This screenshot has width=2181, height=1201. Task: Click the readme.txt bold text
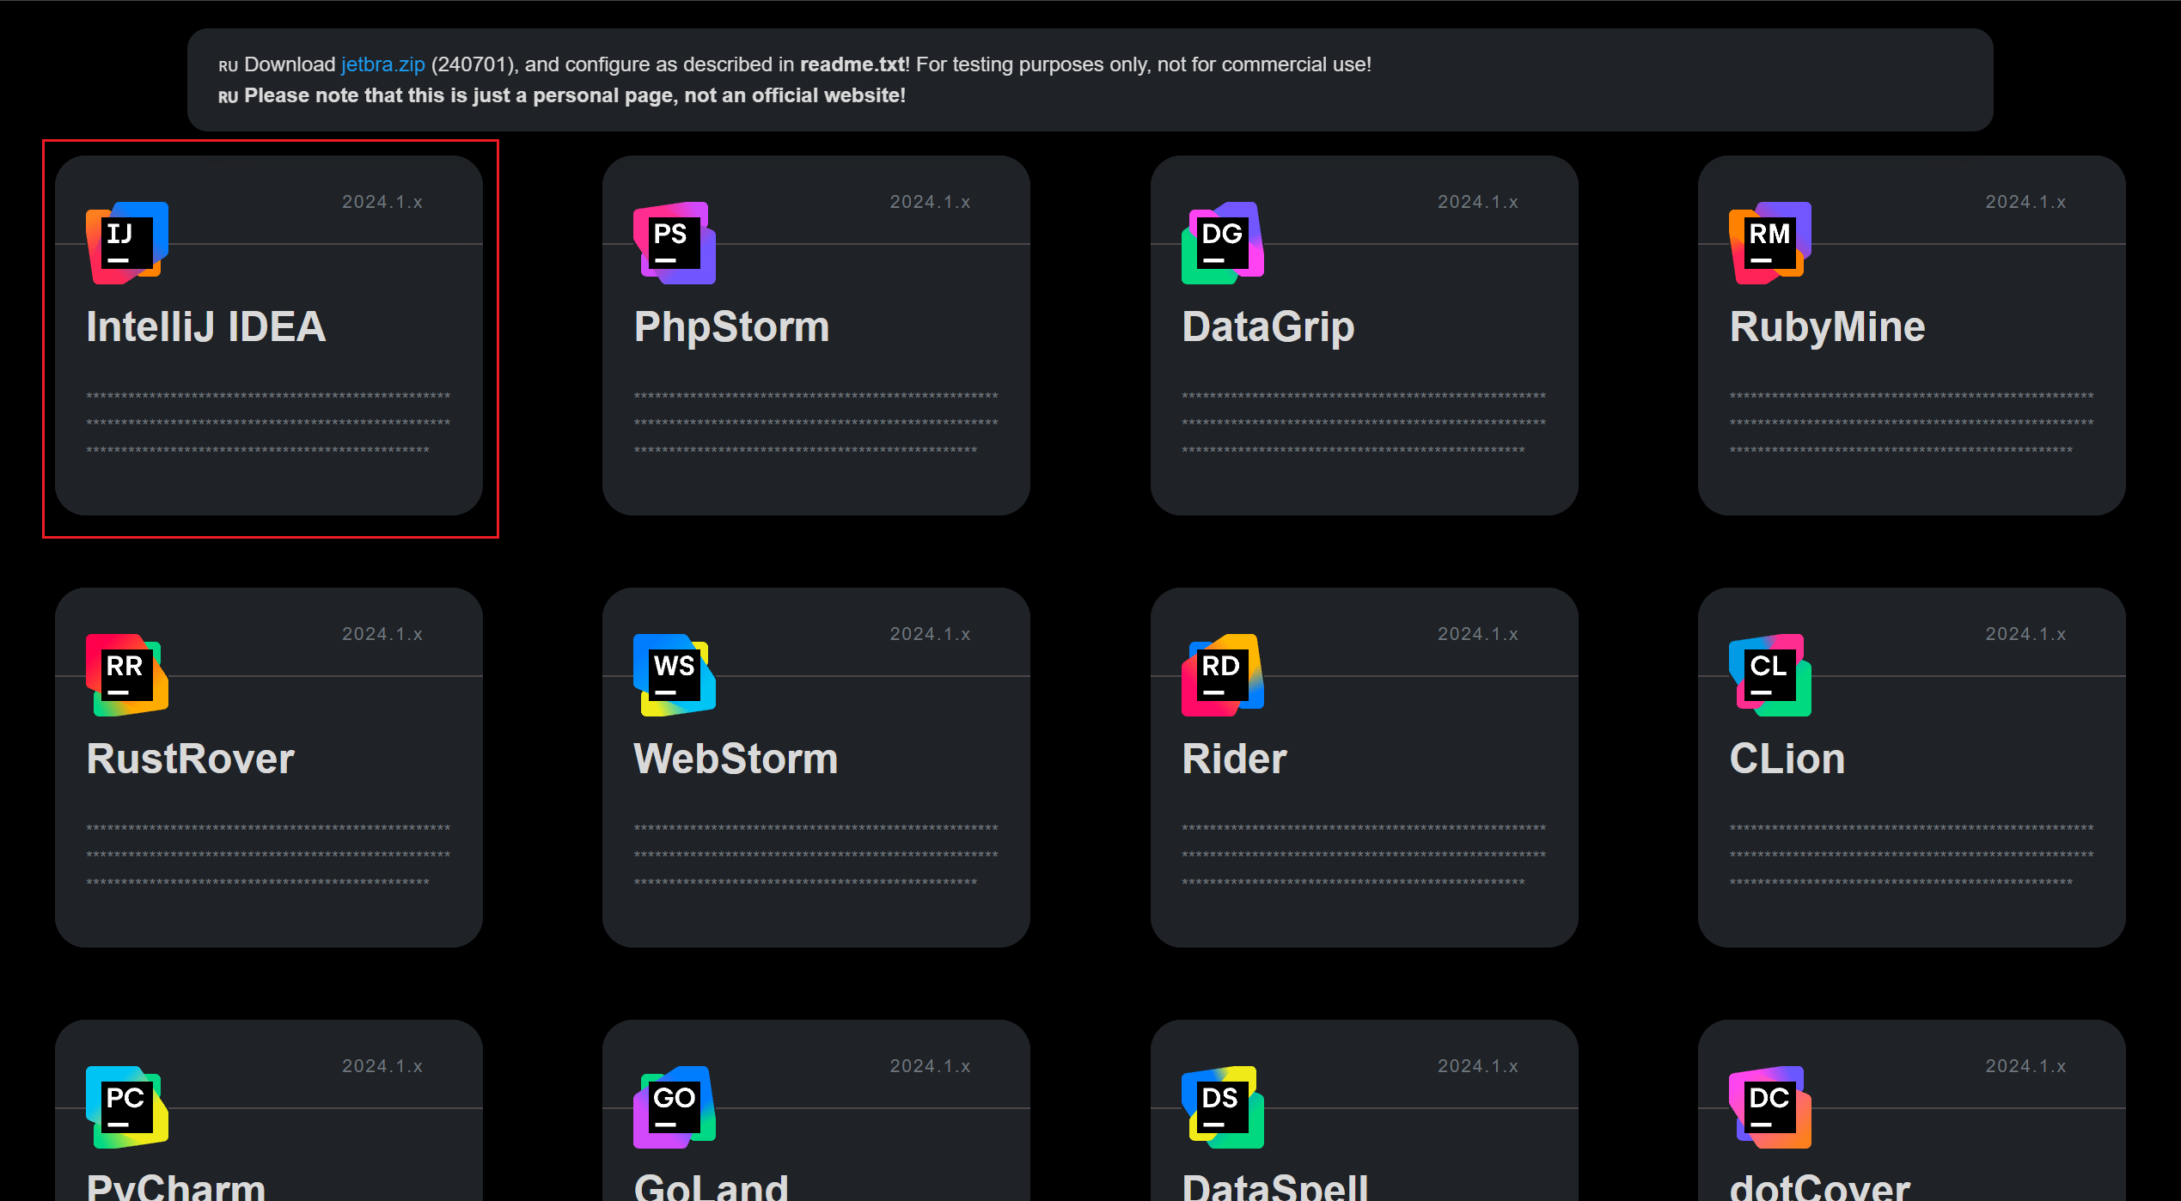point(852,64)
